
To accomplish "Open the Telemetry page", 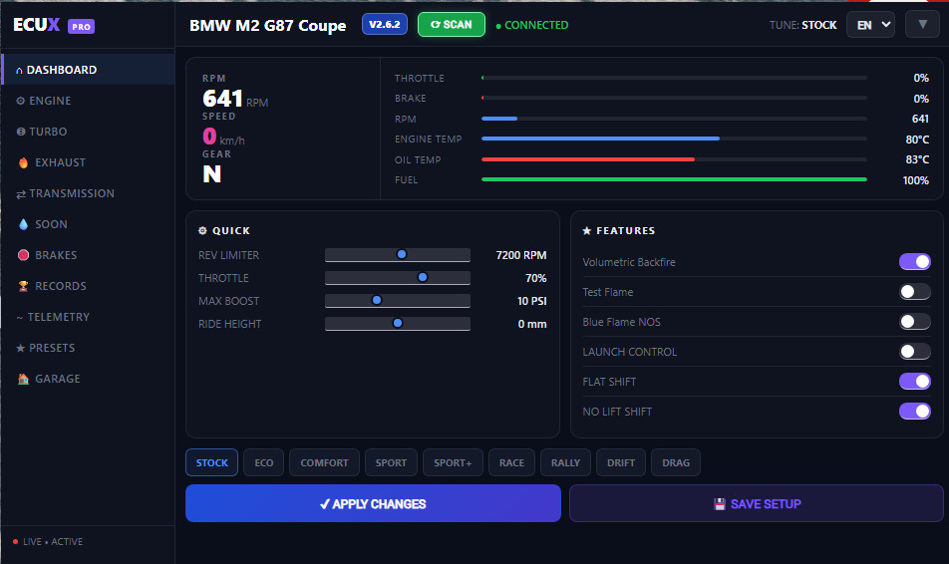I will (89, 317).
